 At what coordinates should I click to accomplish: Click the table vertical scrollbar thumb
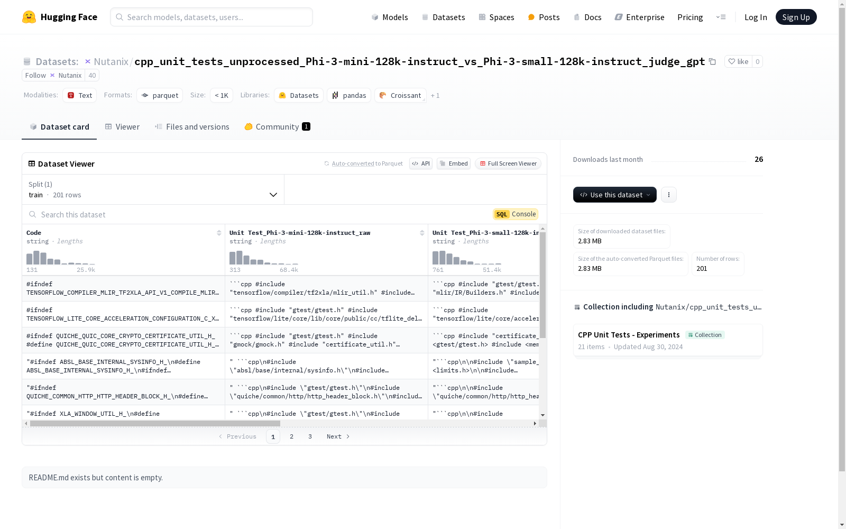pos(542,285)
